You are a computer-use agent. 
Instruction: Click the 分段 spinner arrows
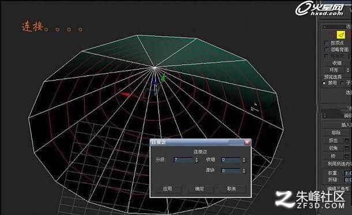pos(197,160)
